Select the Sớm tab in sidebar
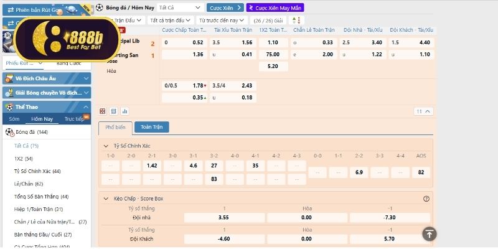The image size is (498, 249). point(14,119)
